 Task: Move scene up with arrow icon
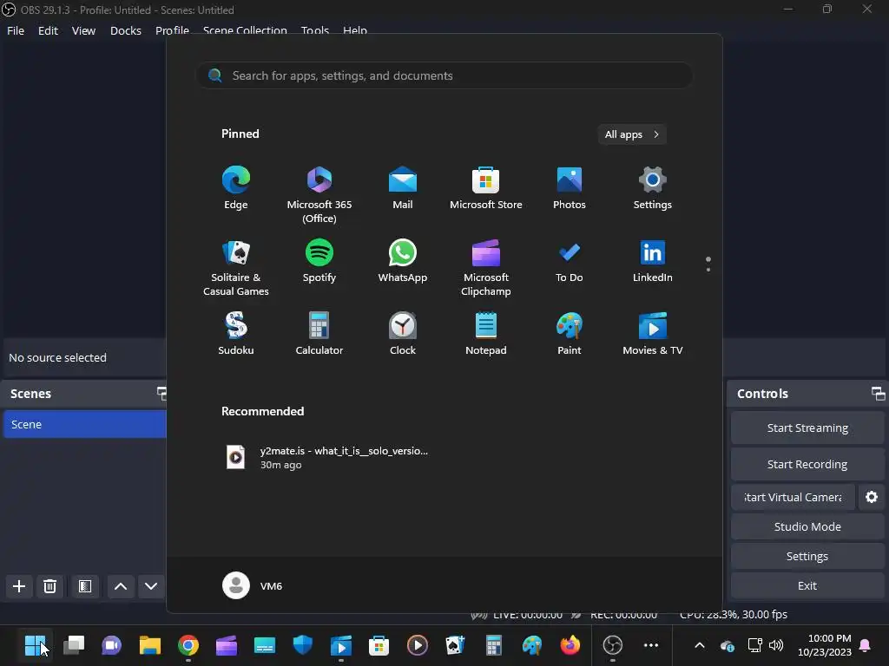120,586
